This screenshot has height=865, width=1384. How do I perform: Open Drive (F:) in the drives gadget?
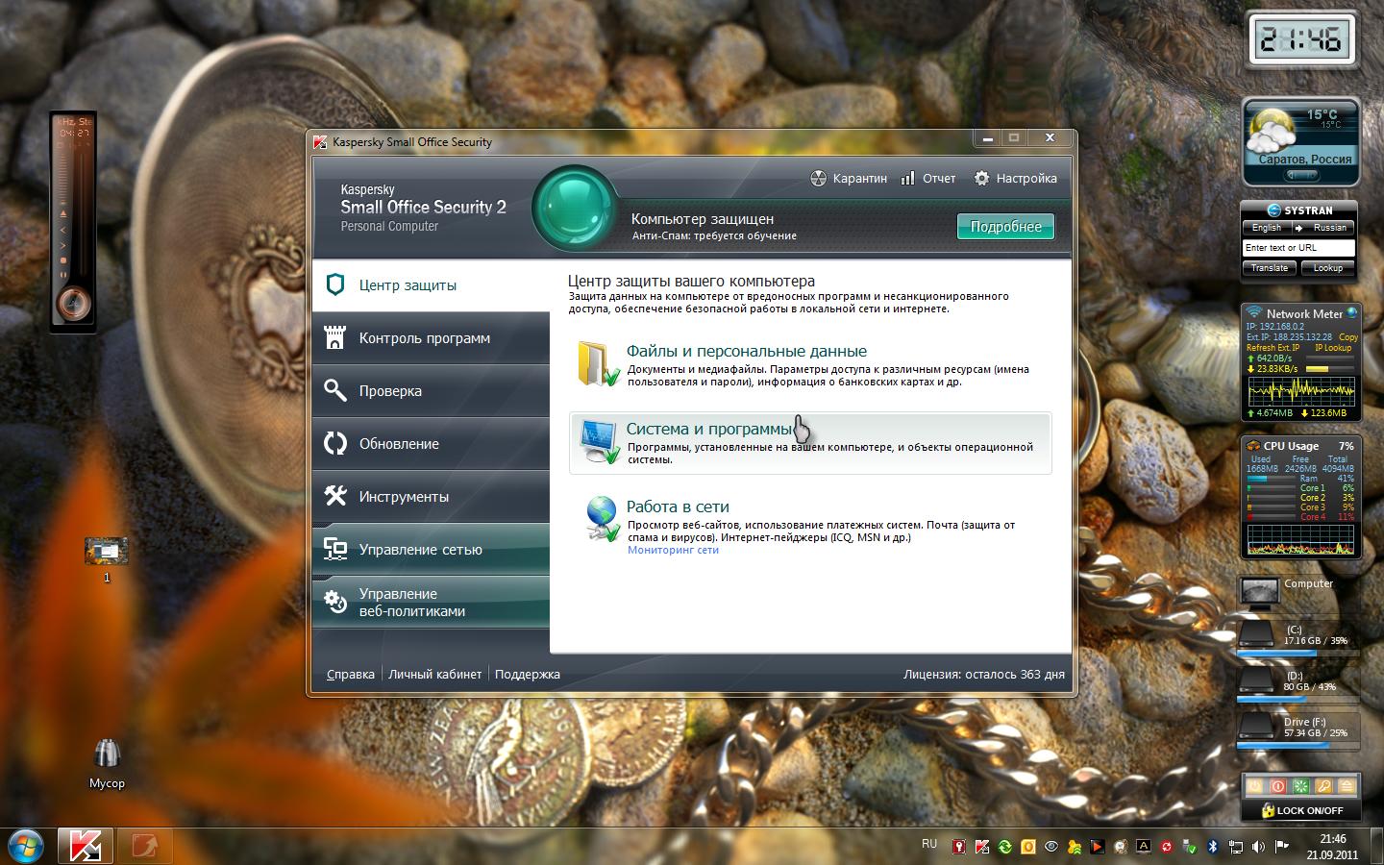pos(1298,729)
